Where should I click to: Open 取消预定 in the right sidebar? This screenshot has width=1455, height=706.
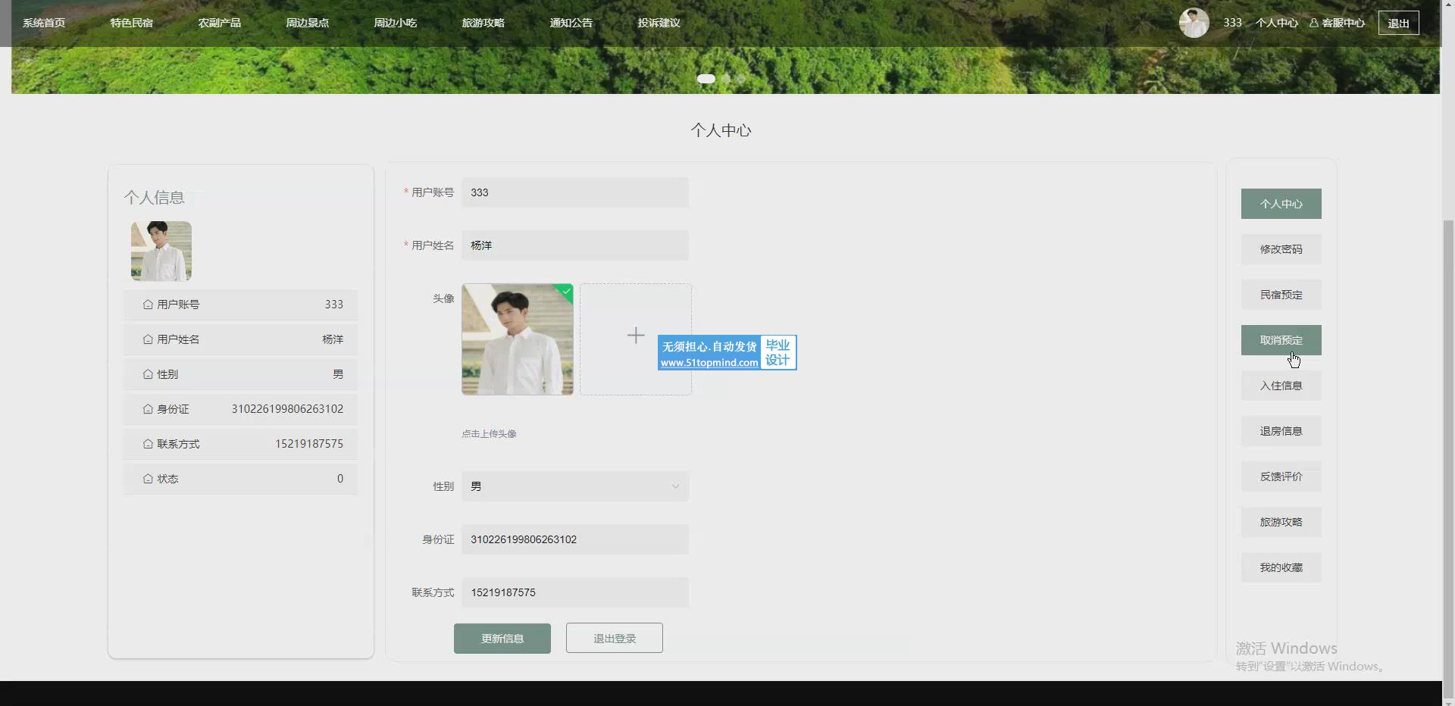click(x=1281, y=340)
